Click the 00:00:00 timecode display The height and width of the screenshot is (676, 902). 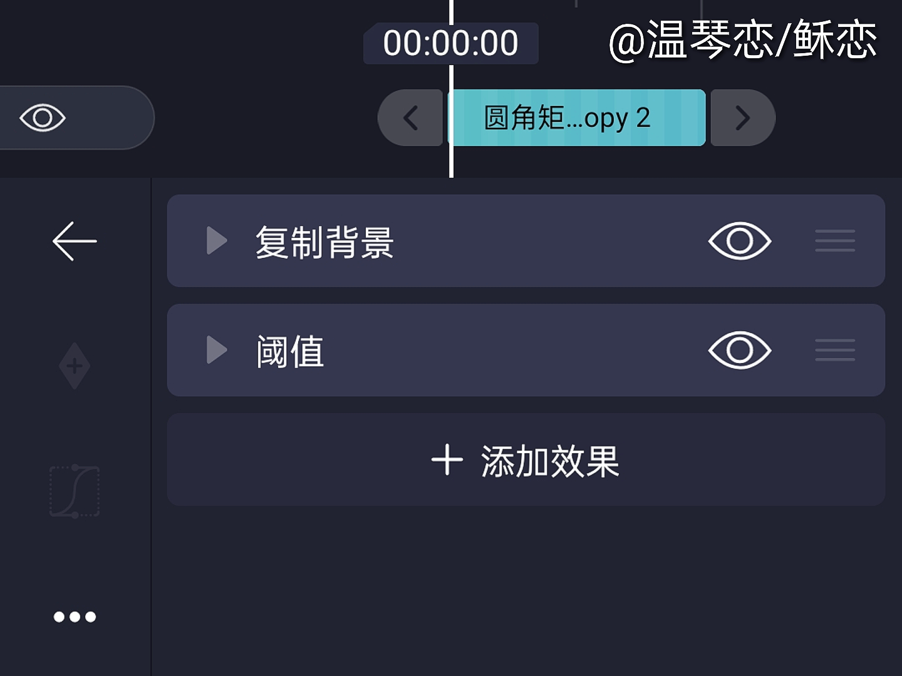[x=451, y=43]
